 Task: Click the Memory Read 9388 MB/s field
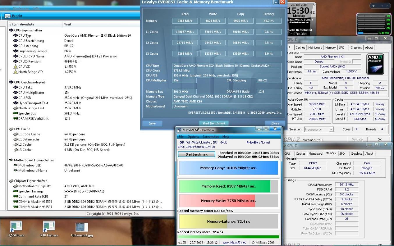[x=185, y=21]
